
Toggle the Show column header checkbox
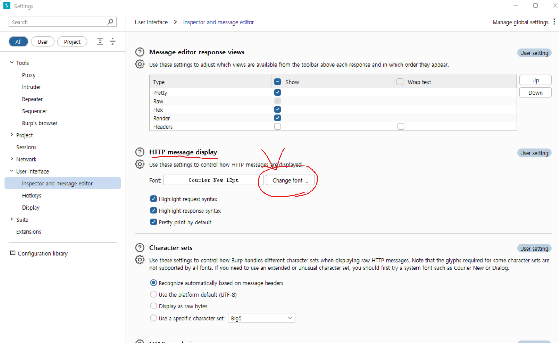click(x=277, y=82)
